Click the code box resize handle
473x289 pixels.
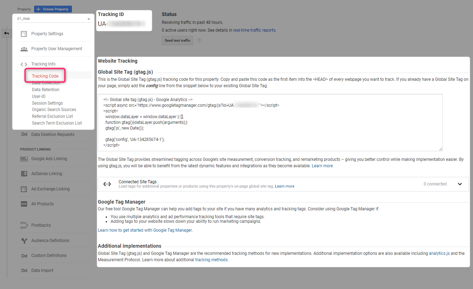(x=441, y=149)
